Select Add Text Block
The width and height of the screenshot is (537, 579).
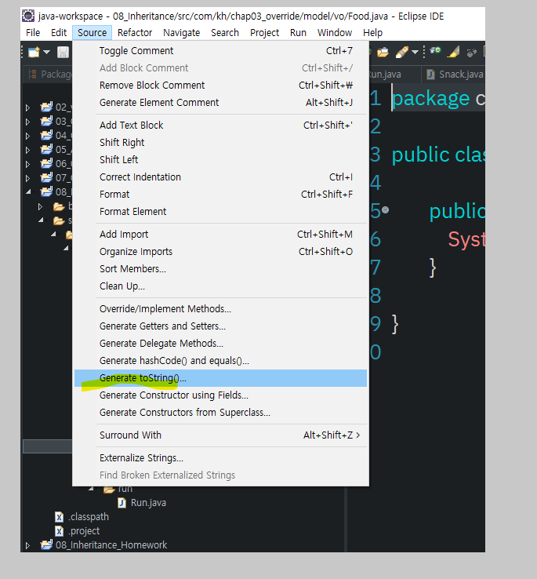coord(220,126)
